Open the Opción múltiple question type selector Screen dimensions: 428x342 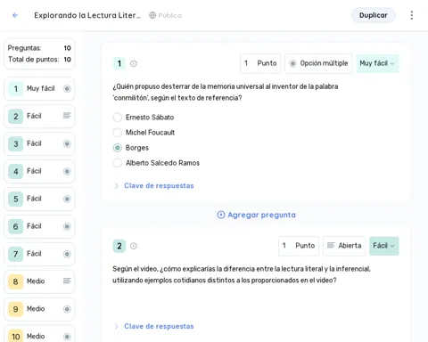tap(318, 63)
